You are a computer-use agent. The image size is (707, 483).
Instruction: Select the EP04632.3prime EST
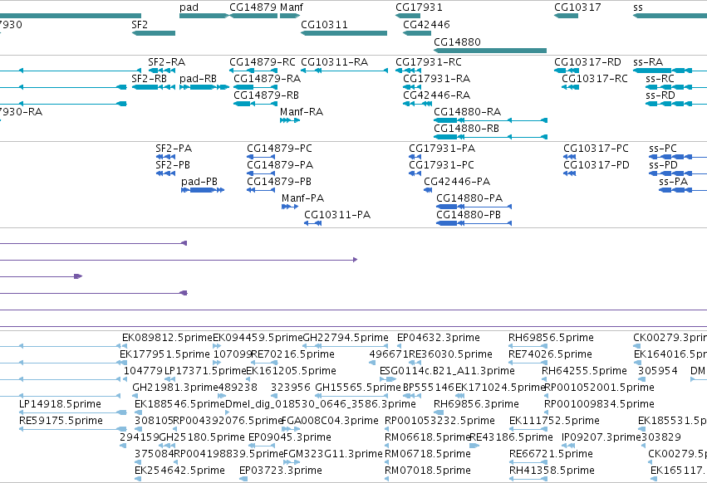pyautogui.click(x=400, y=346)
